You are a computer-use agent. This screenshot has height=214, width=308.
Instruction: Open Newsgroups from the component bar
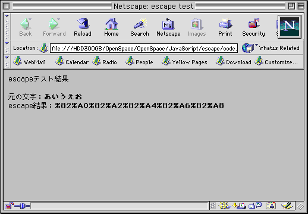[256, 206]
